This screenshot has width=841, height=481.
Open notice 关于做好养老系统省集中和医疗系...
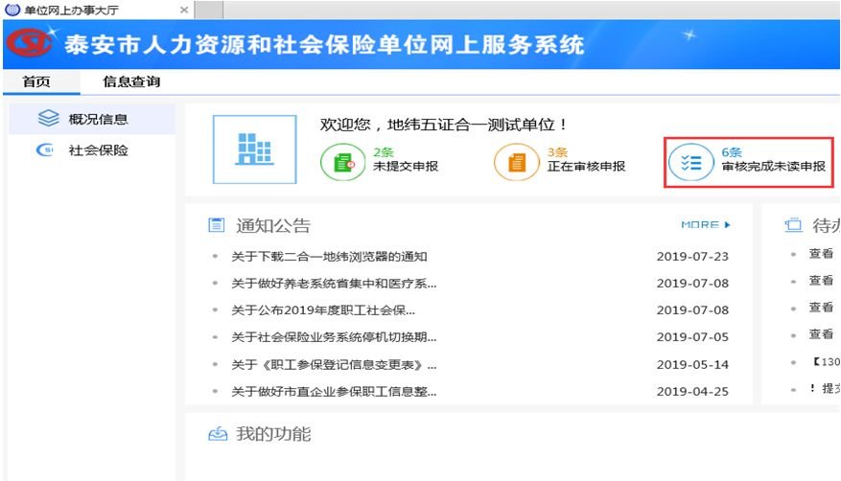(334, 284)
